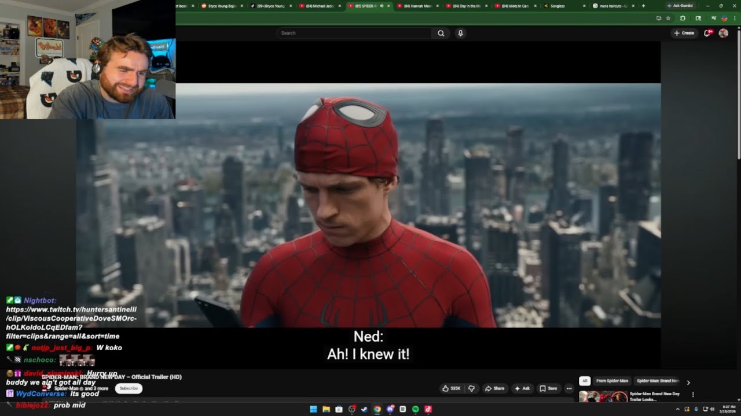Click the Share button
This screenshot has height=416, width=741.
(x=494, y=388)
